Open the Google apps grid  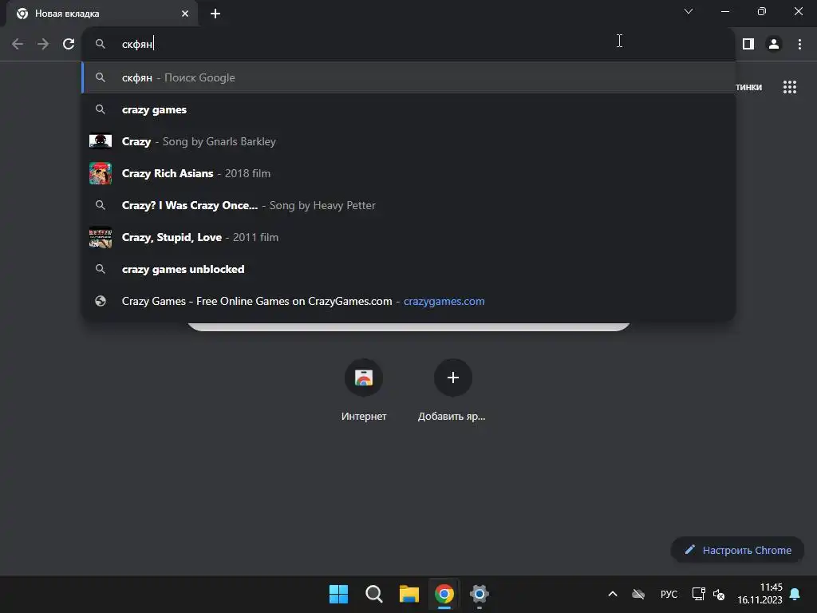tap(789, 87)
